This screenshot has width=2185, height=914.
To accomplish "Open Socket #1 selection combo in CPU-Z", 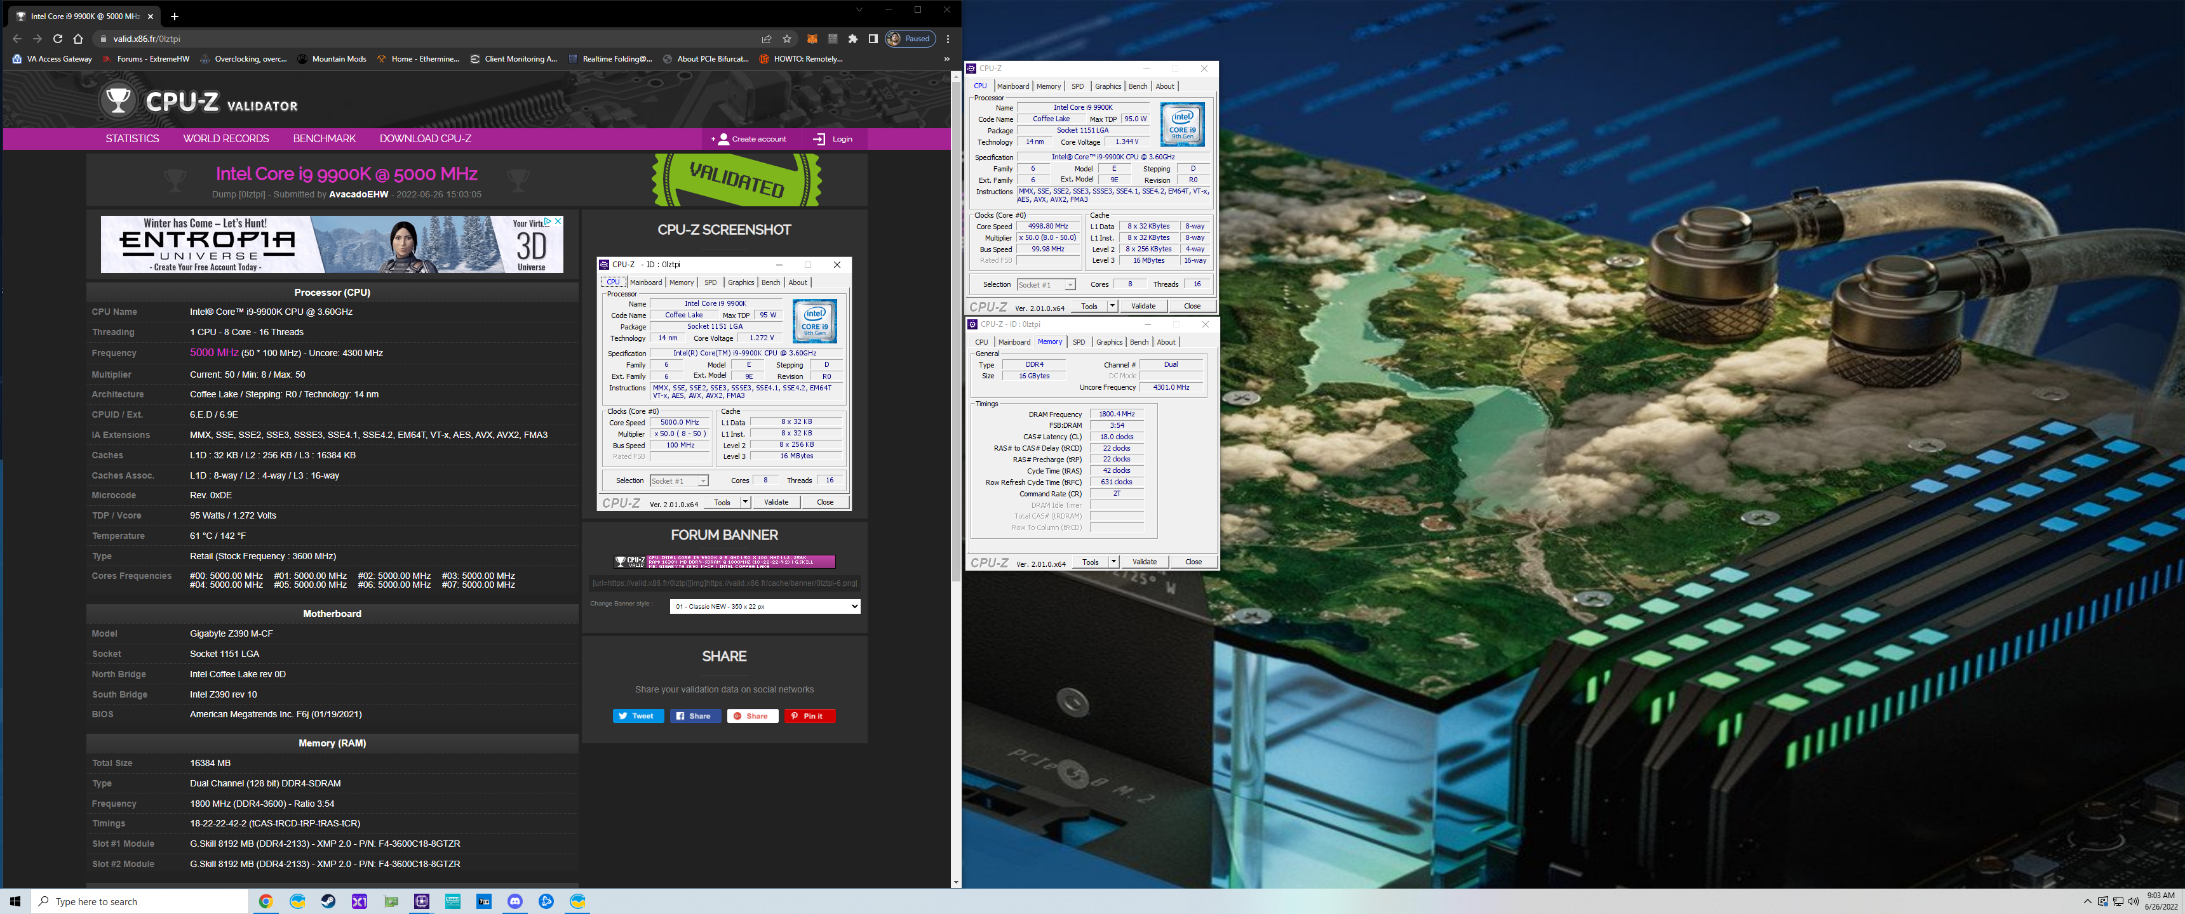I will [x=1046, y=284].
